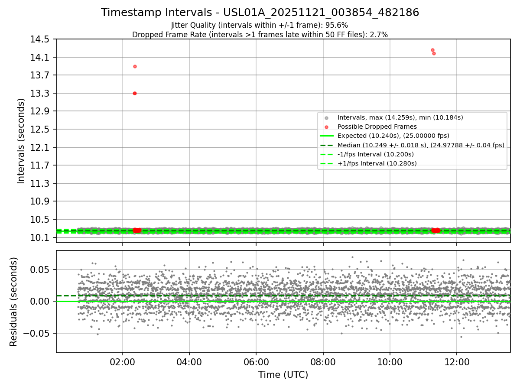Click the "Intervals (seconds)" y-axis label
Screen dimensions: 520x390
click(x=21, y=141)
